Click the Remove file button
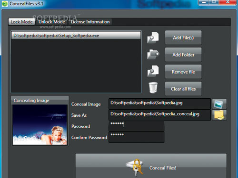 point(183,72)
